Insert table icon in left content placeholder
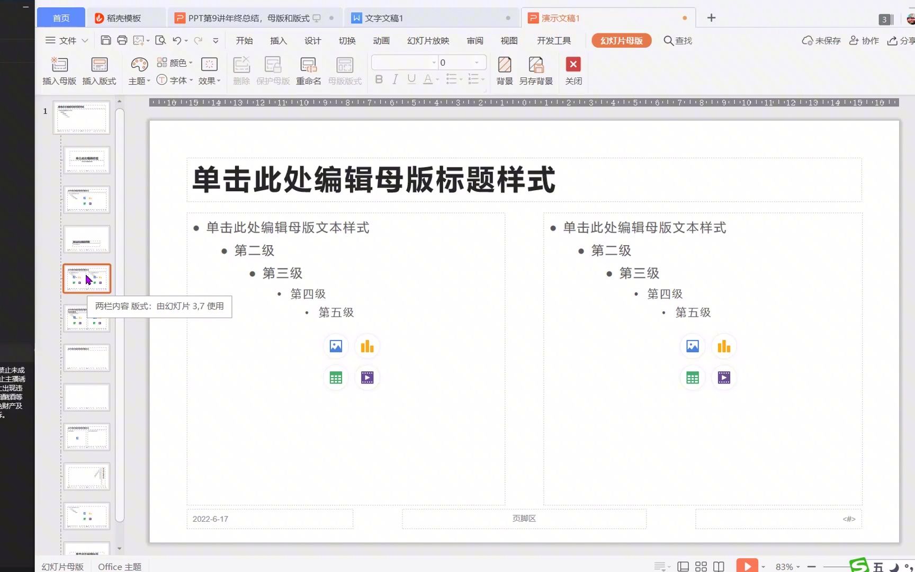Screen dimensions: 915x572 coord(336,378)
